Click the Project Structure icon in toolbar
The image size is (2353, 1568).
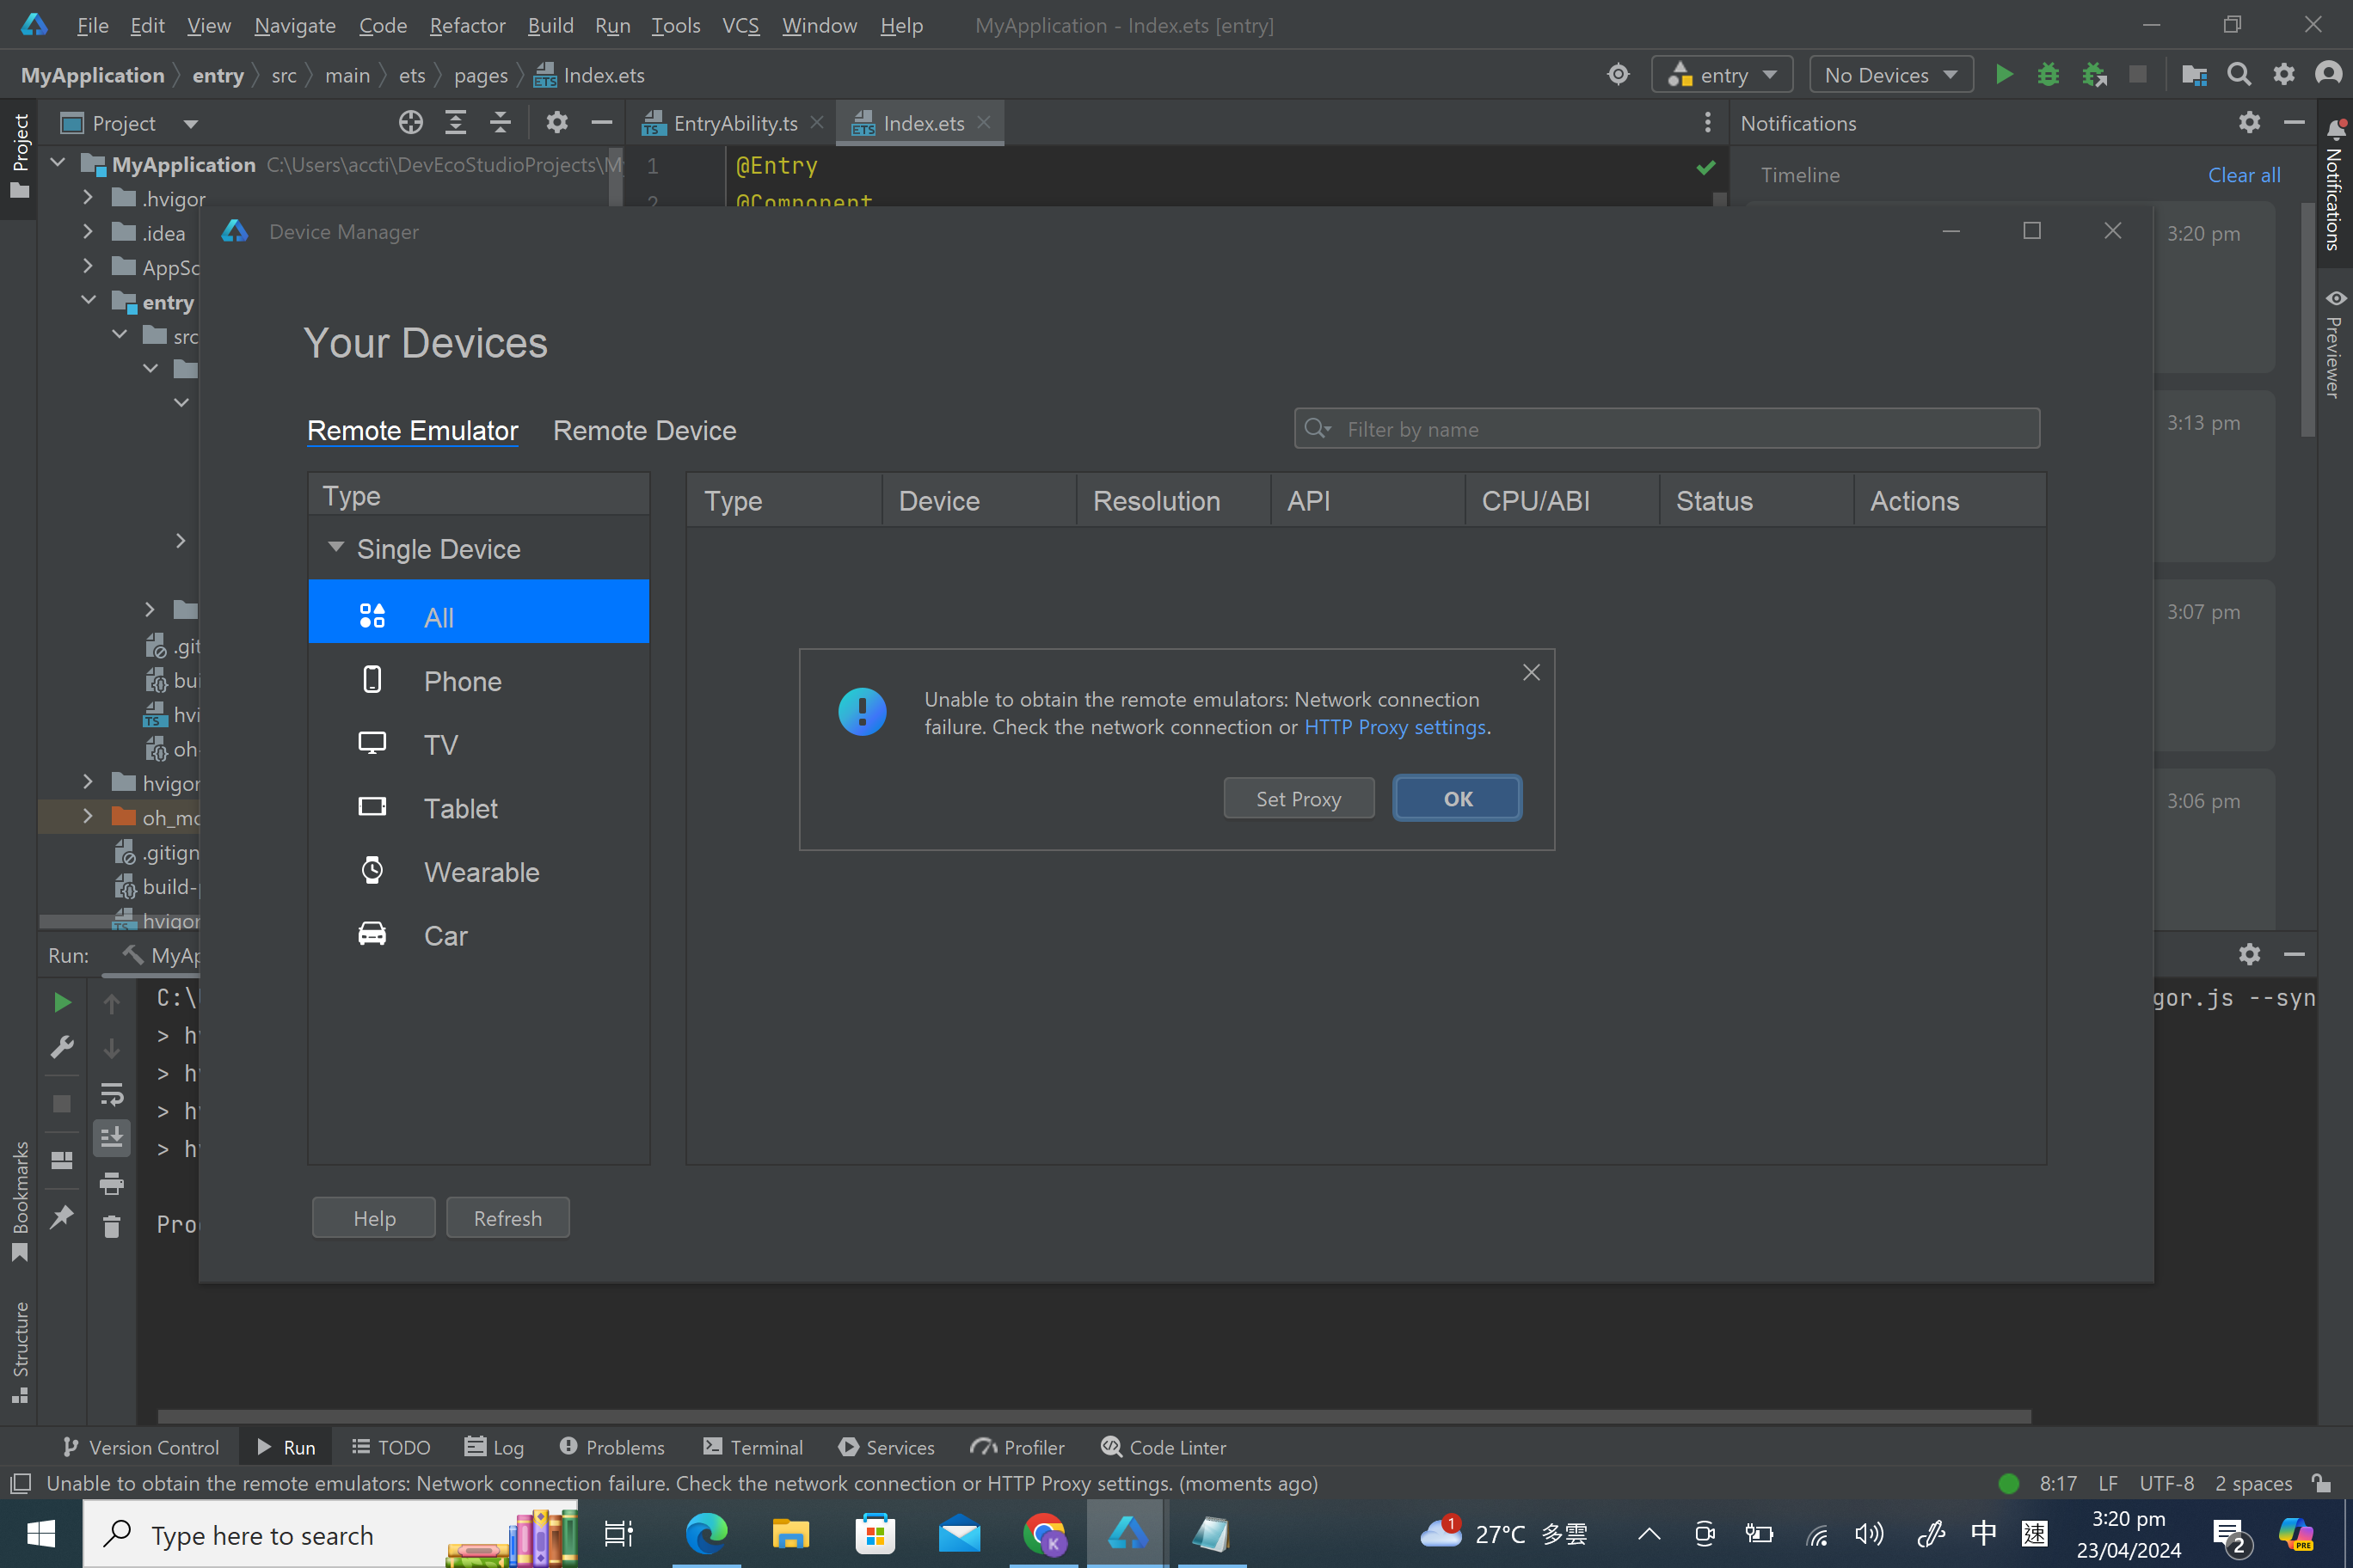pyautogui.click(x=2194, y=75)
